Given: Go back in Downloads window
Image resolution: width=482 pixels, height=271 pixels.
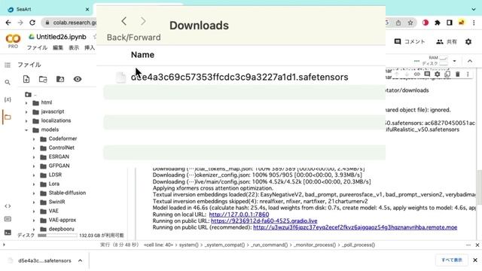Looking at the screenshot, I should coord(124,21).
